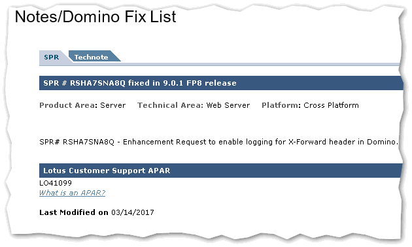Switch to the SPR tab
The width and height of the screenshot is (412, 247).
coord(52,58)
